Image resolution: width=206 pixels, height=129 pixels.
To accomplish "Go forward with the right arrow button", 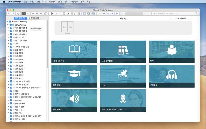I will click(x=13, y=14).
